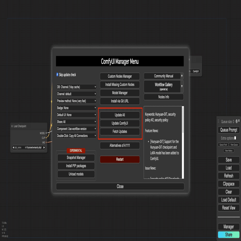Click the Update ComfyUI button

(x=120, y=123)
